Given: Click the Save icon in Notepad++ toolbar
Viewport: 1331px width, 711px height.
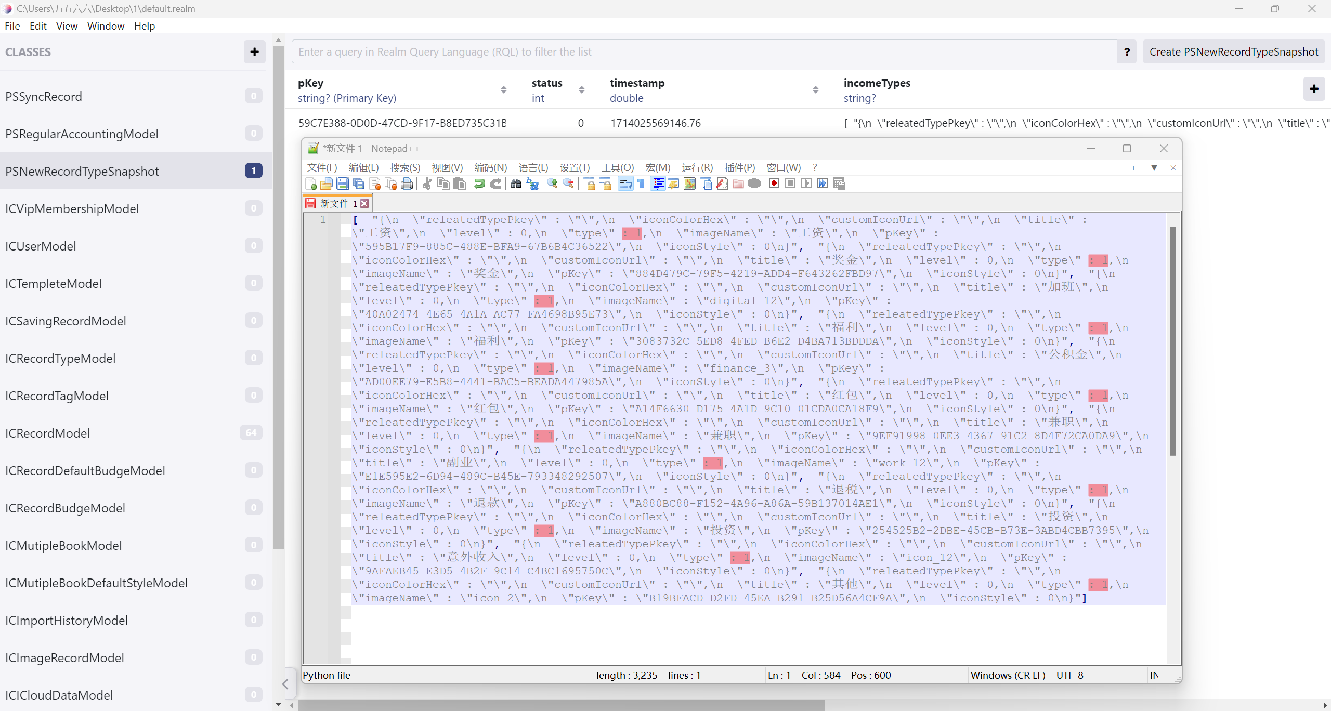Looking at the screenshot, I should (x=342, y=183).
